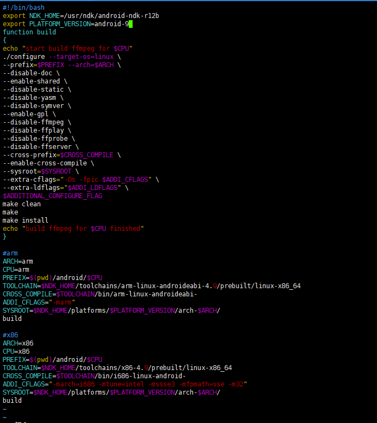This screenshot has width=377, height=423.
Task: Click the arm-linux-androideabi-4.9 TOOLCHAIN line
Action: click(152, 286)
